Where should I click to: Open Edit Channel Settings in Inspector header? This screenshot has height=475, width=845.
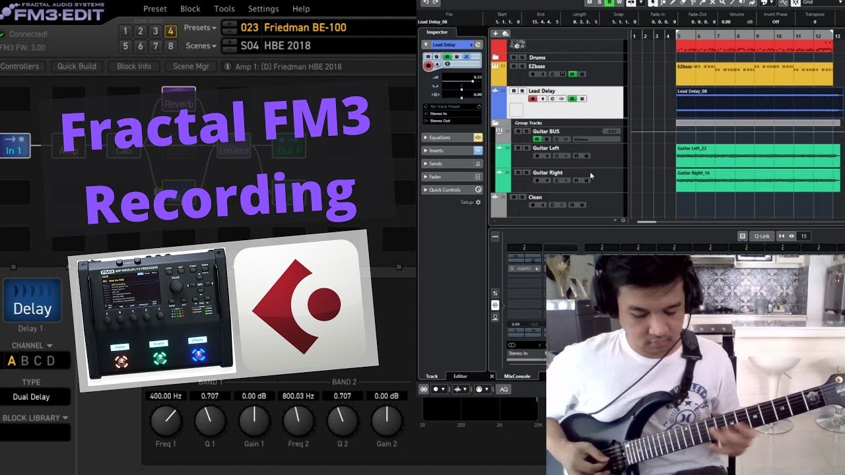[x=478, y=45]
